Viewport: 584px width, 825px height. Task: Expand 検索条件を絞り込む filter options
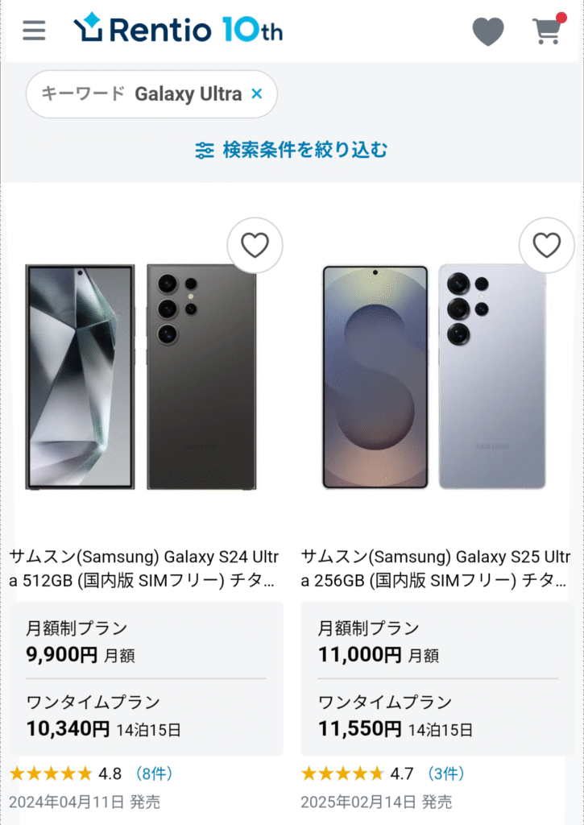(292, 150)
